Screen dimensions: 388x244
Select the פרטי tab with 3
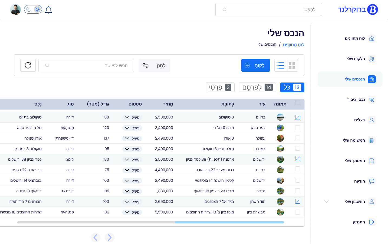click(x=220, y=87)
